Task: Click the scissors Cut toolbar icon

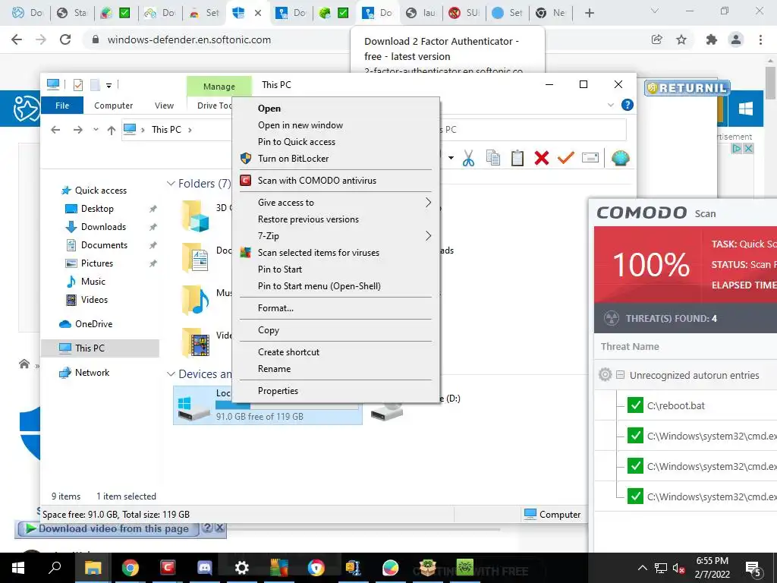Action: [468, 158]
